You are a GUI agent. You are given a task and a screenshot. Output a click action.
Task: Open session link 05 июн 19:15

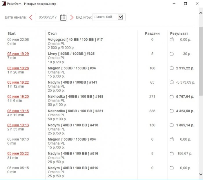pos(18,111)
